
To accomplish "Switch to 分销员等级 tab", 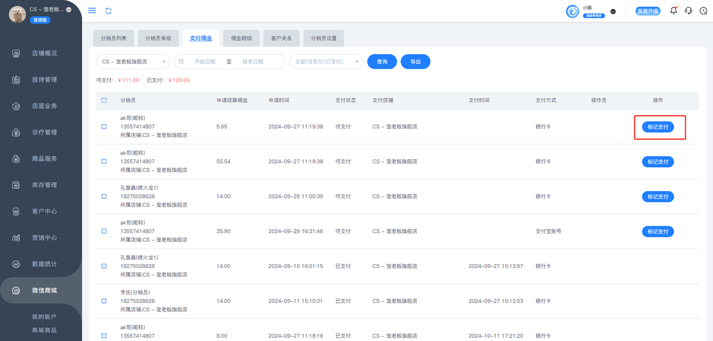I will click(x=158, y=38).
